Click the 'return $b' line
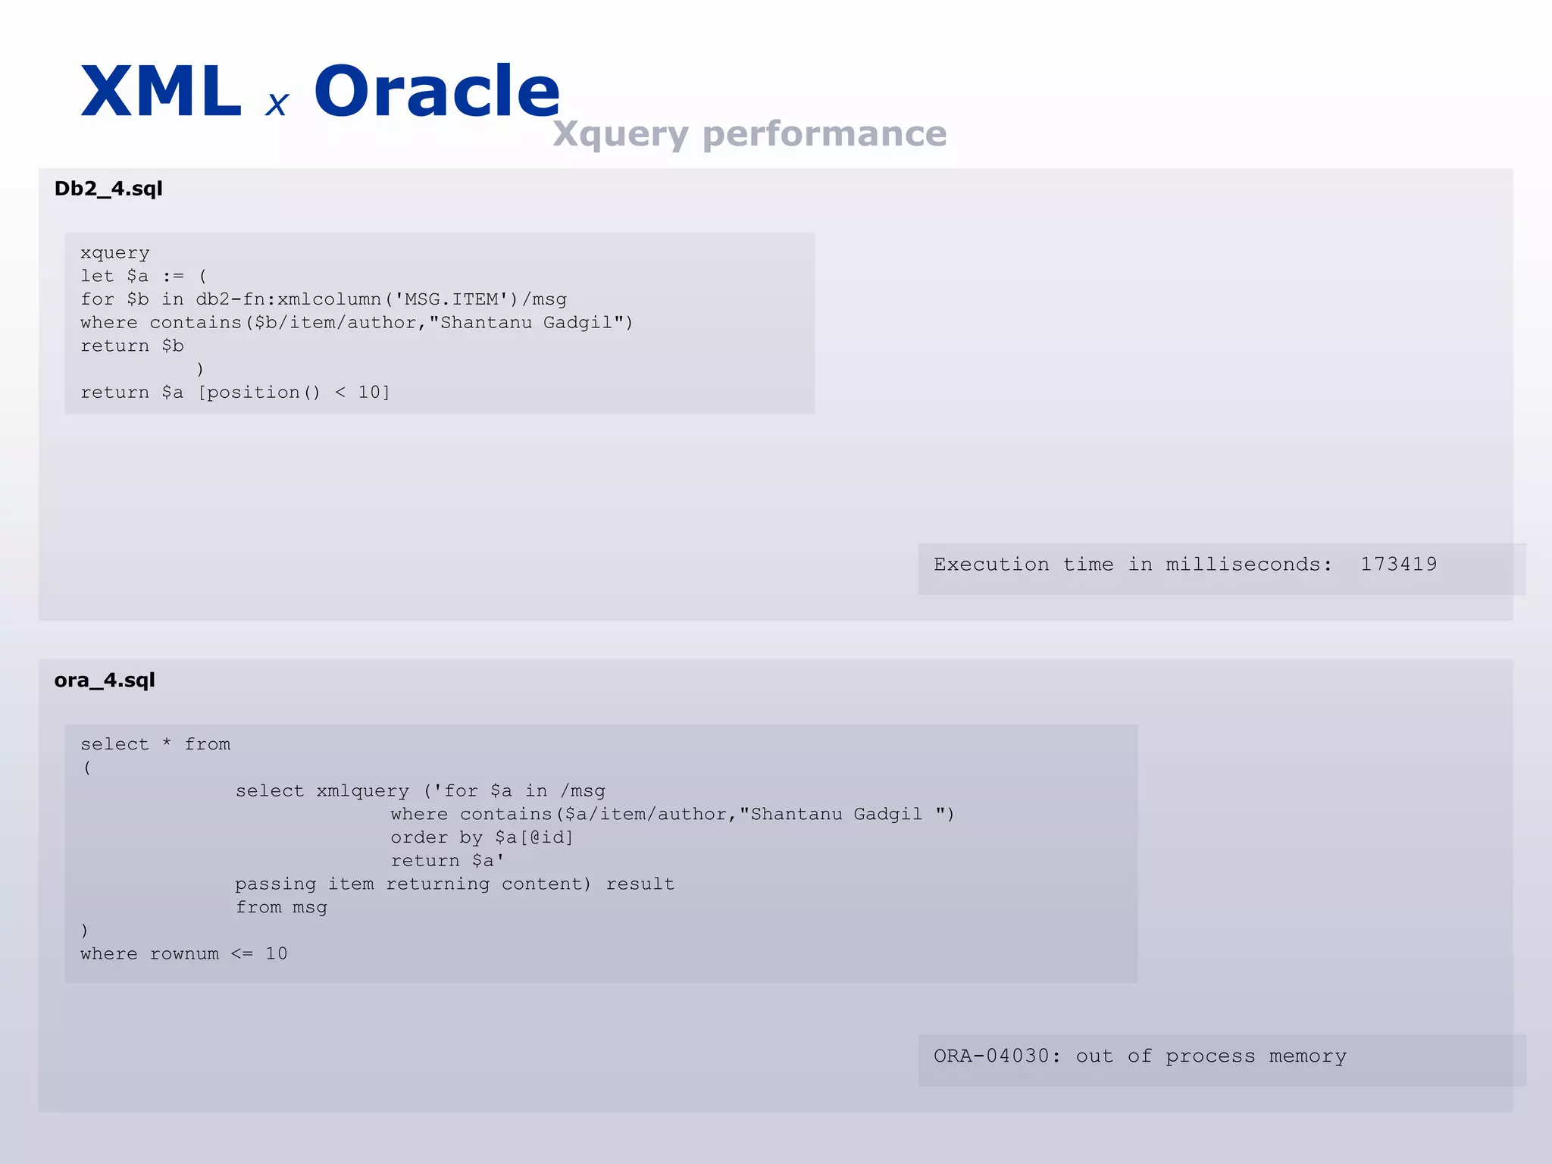1552x1164 pixels. pos(133,346)
